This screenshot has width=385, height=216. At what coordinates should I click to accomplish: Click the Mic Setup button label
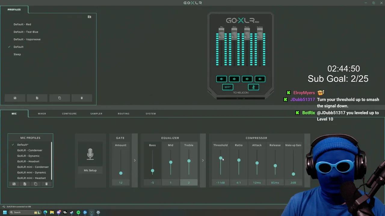point(90,170)
